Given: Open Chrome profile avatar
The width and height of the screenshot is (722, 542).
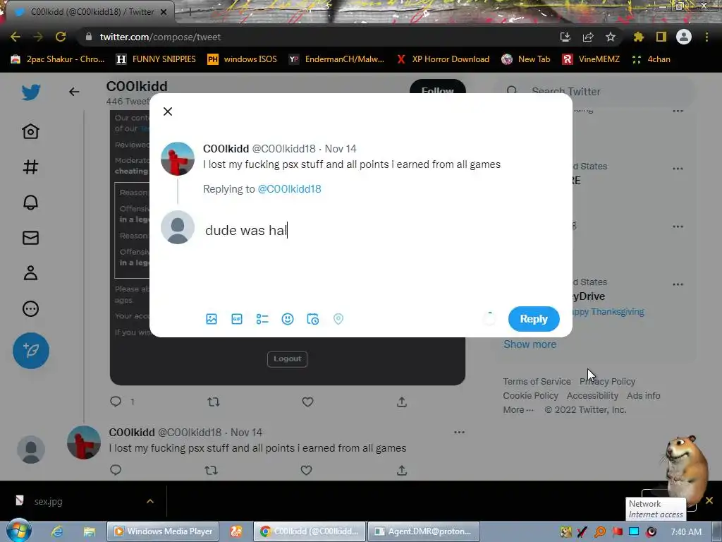Looking at the screenshot, I should [x=684, y=37].
